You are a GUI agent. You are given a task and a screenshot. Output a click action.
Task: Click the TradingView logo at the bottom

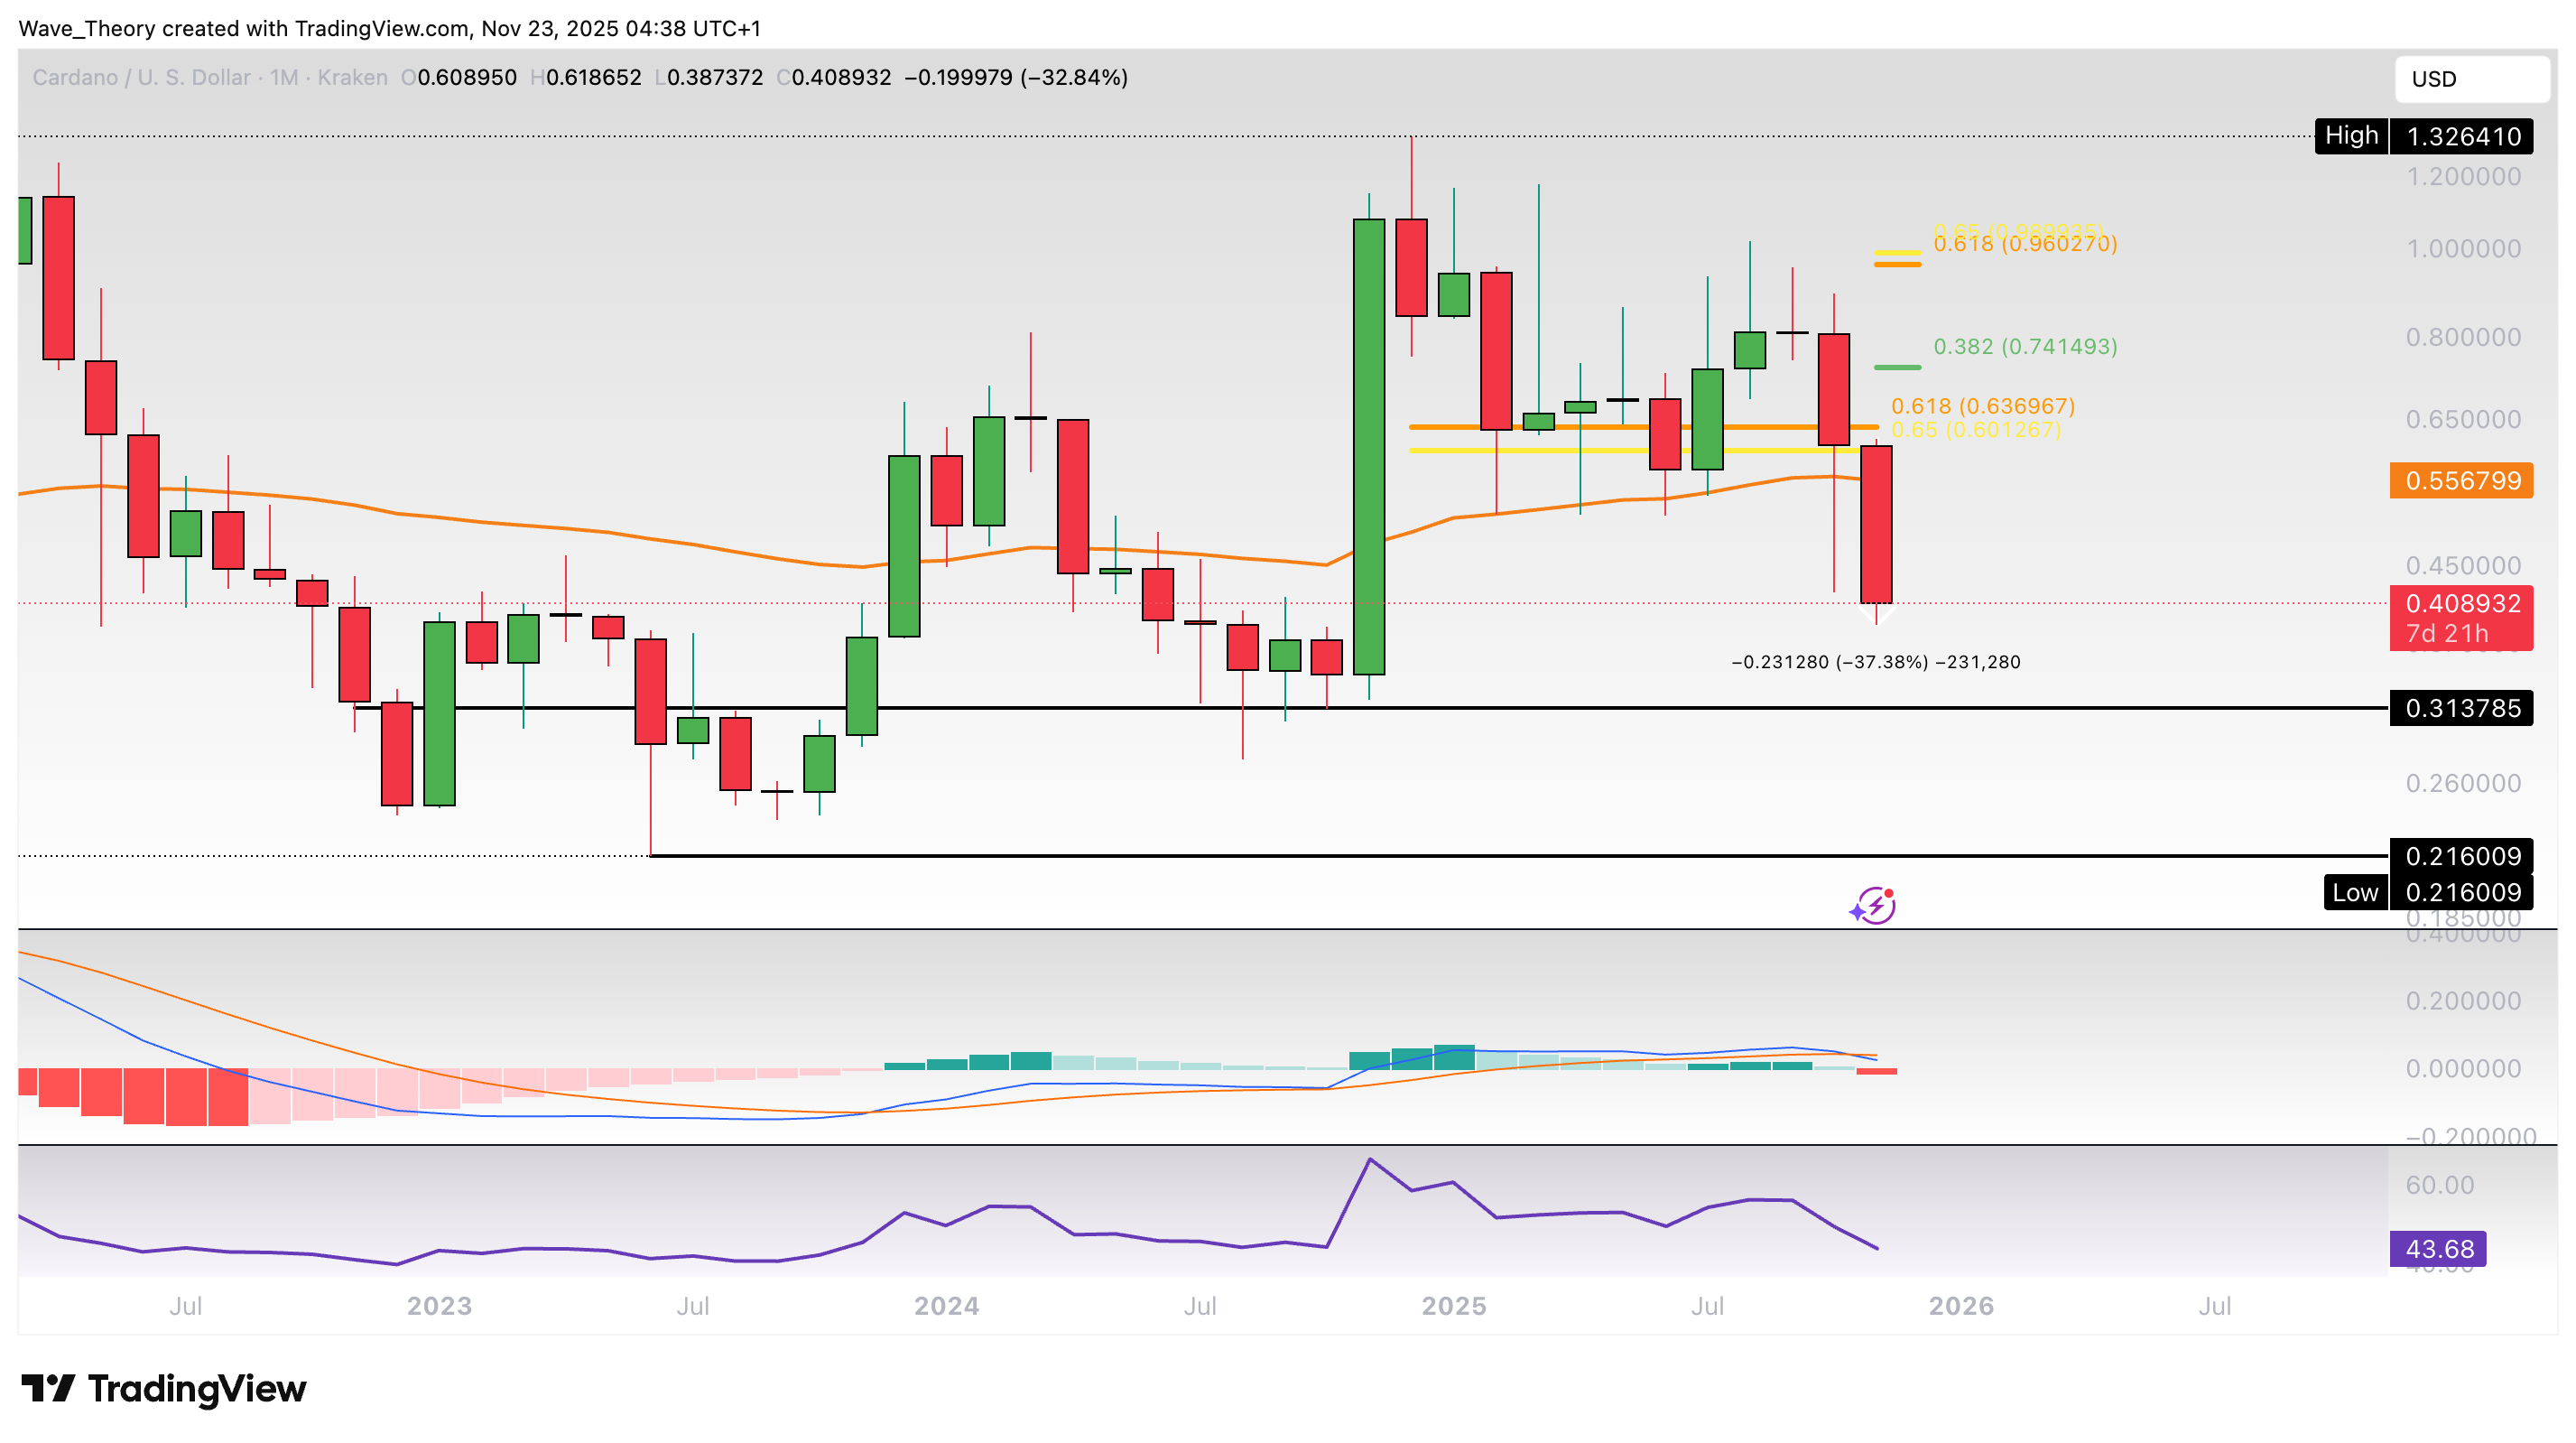[164, 1388]
